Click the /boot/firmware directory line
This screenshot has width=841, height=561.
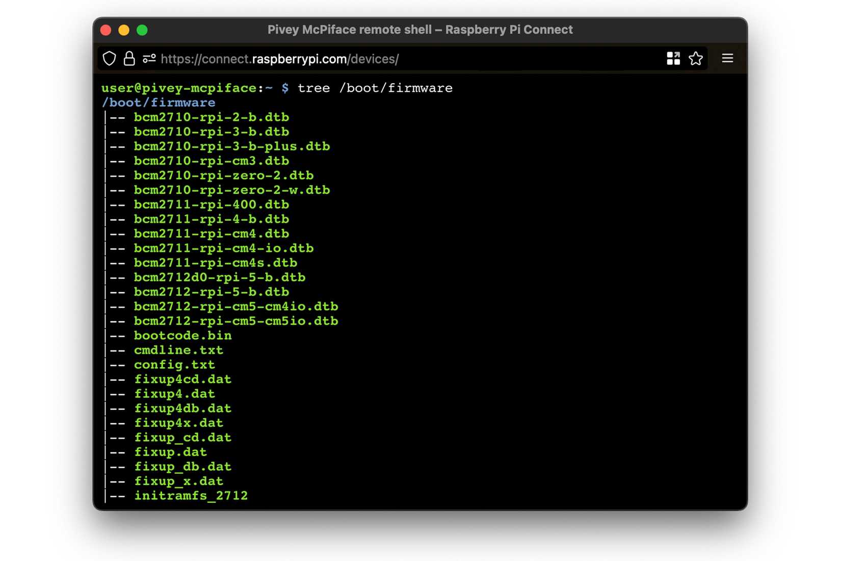click(x=159, y=103)
